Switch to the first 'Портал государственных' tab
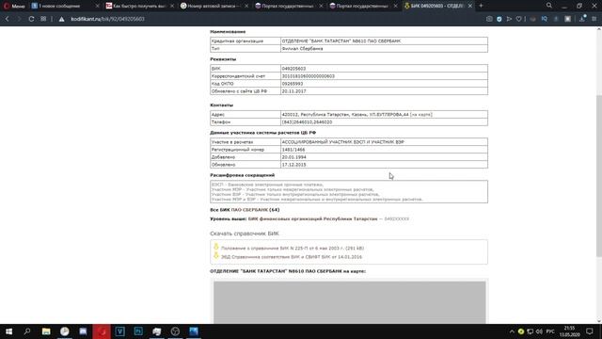 tap(288, 6)
